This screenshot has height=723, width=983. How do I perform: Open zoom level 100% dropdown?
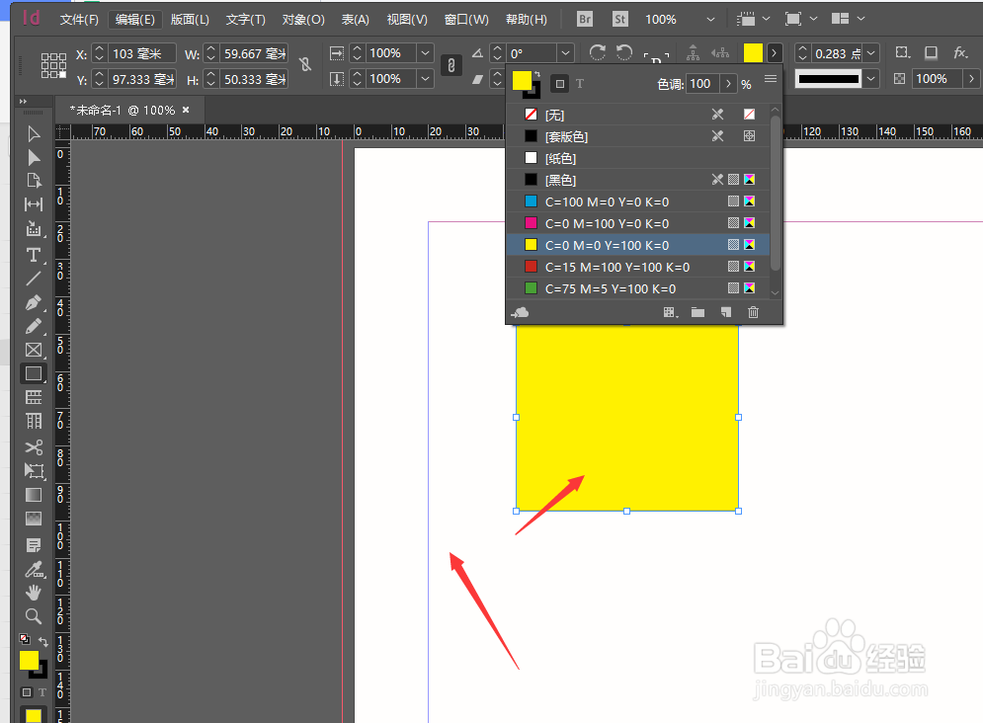710,20
